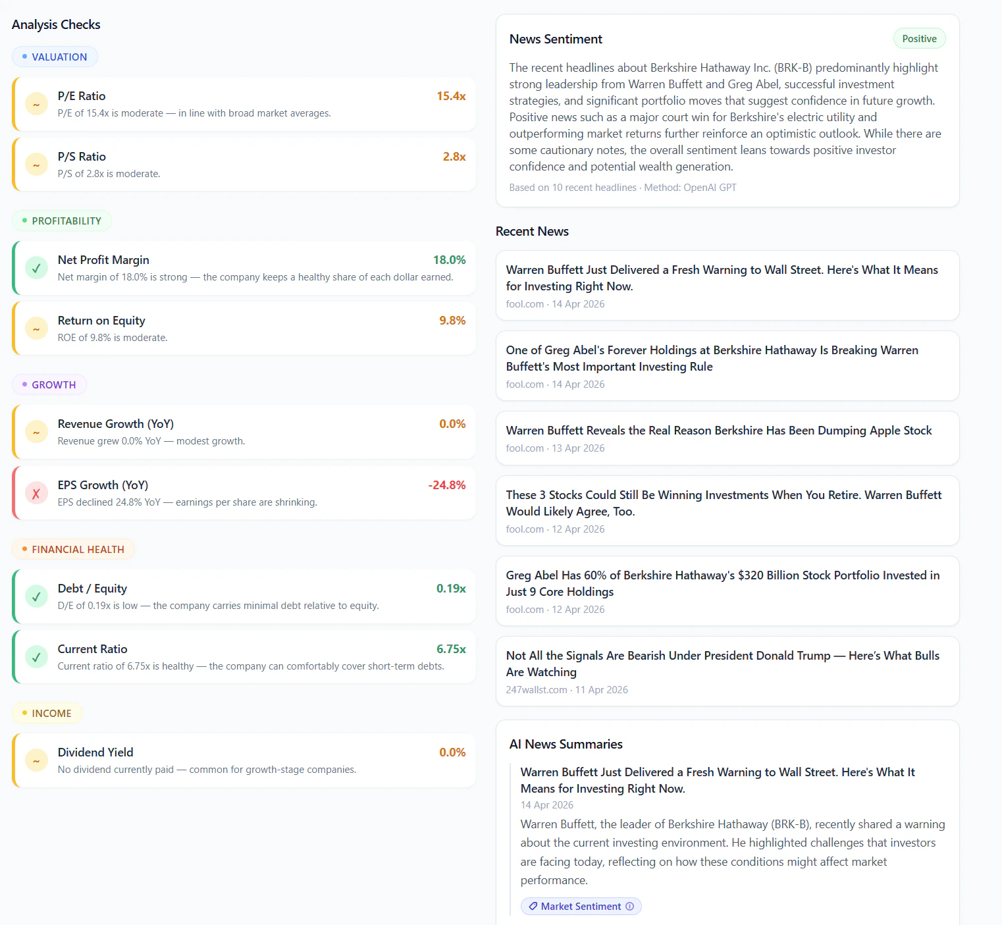Click the Current Ratio checkmark icon
Image resolution: width=1002 pixels, height=925 pixels.
[x=36, y=657]
